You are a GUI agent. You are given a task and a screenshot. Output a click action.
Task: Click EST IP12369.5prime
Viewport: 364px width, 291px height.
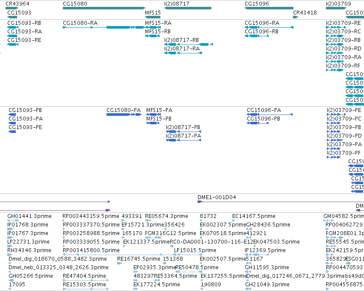[257, 255]
